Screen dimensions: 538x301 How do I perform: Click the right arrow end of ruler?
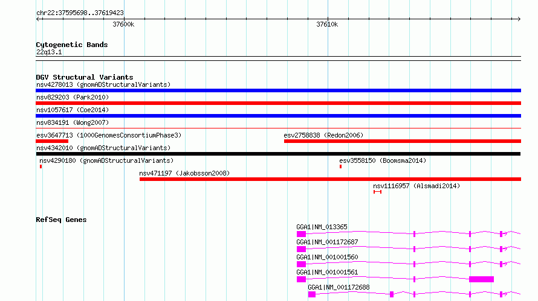click(519, 19)
